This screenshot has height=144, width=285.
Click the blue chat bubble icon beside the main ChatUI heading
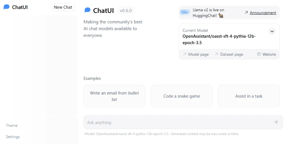[87, 10]
